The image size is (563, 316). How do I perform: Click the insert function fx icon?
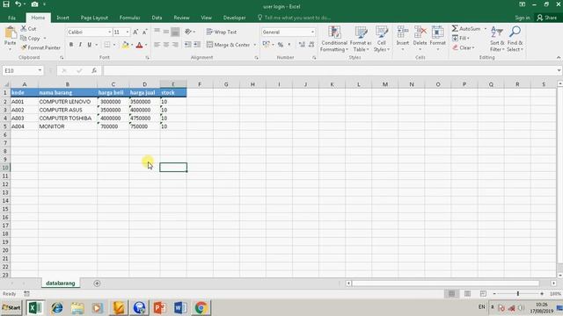coord(94,70)
